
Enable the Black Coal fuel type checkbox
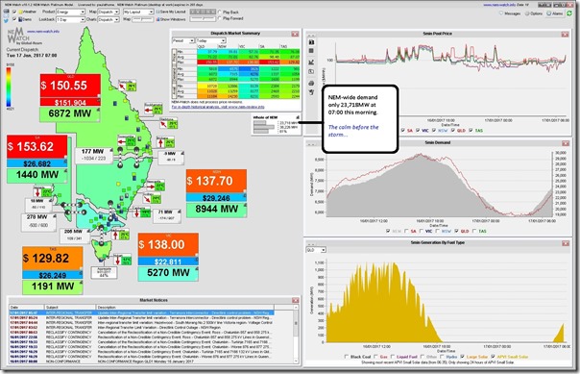(x=347, y=357)
